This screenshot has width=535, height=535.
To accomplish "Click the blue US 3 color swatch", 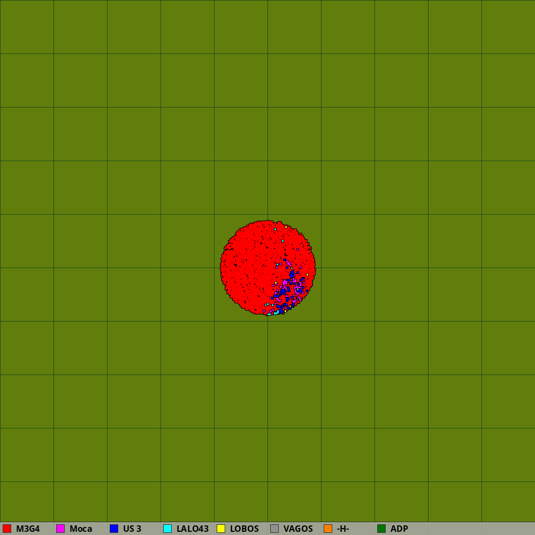I will point(114,529).
